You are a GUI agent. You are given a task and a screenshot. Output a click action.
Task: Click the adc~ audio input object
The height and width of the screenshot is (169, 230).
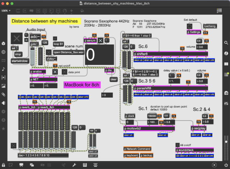35,37
